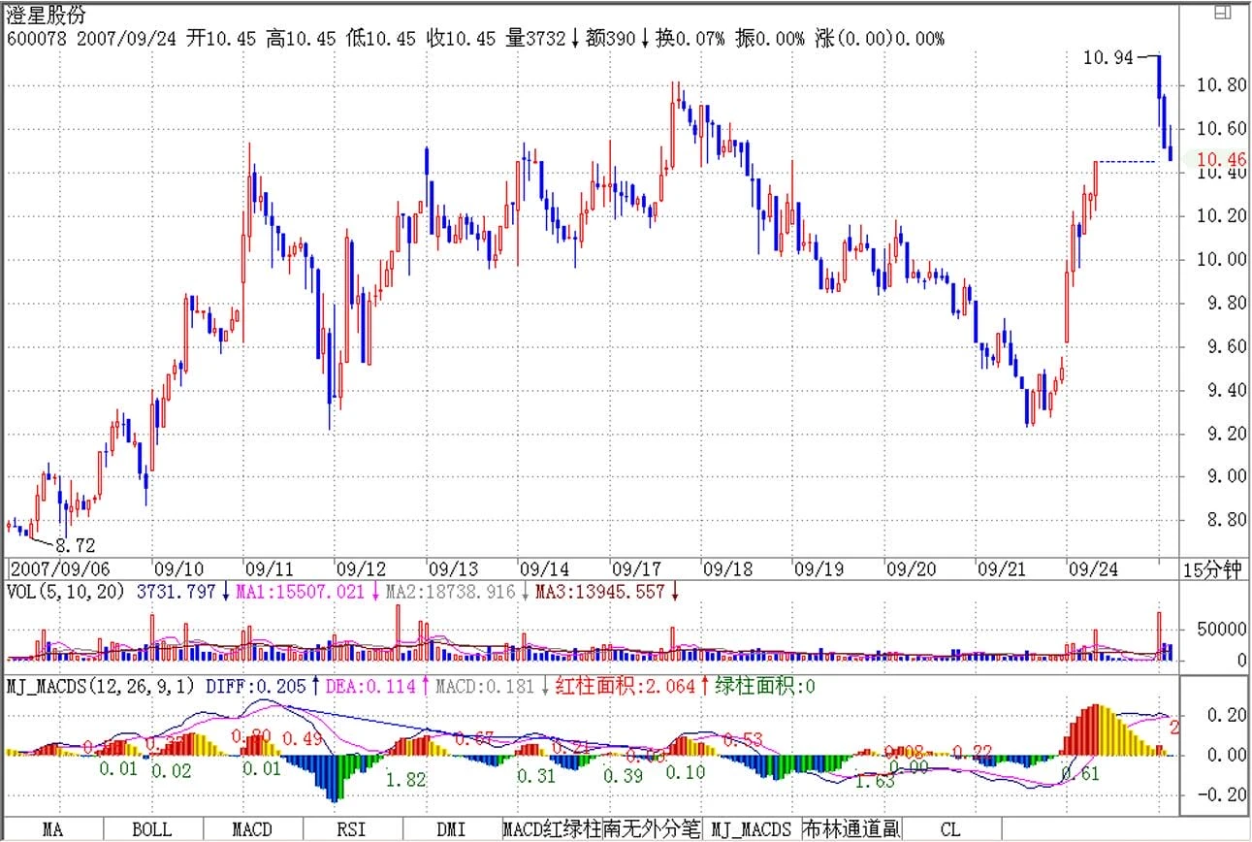
Task: Click the VOL(5,10,20) indicator label
Action: point(66,591)
